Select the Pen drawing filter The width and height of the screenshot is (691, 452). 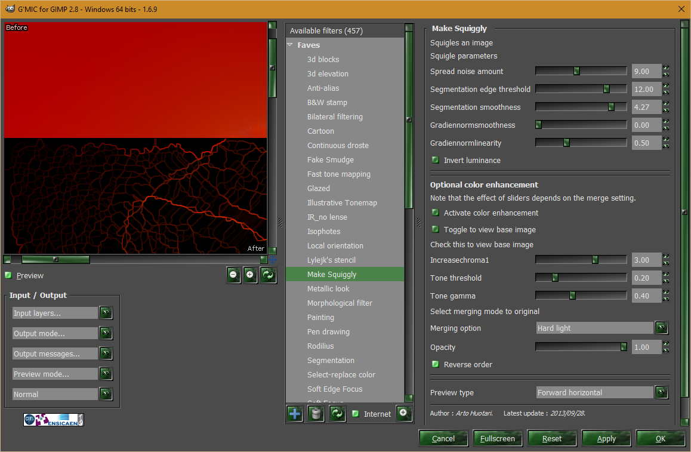(328, 331)
